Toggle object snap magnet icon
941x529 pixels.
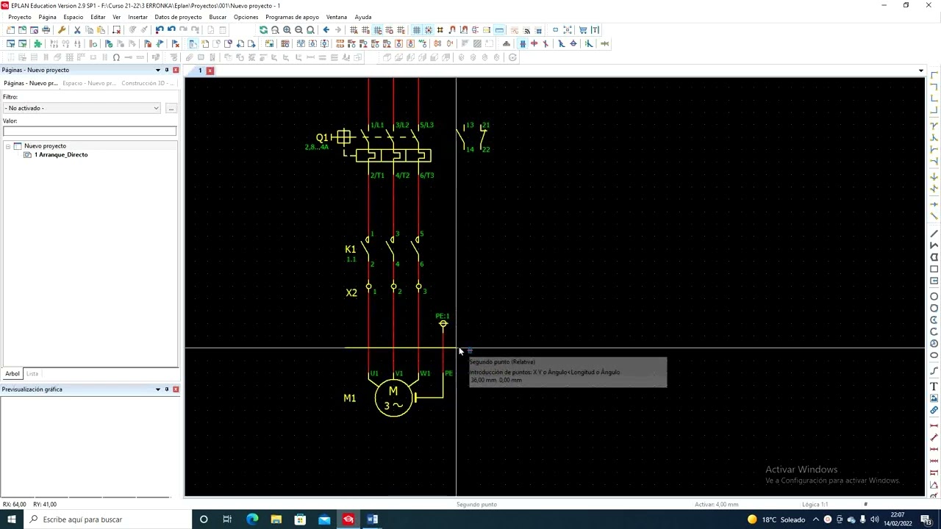coord(452,30)
